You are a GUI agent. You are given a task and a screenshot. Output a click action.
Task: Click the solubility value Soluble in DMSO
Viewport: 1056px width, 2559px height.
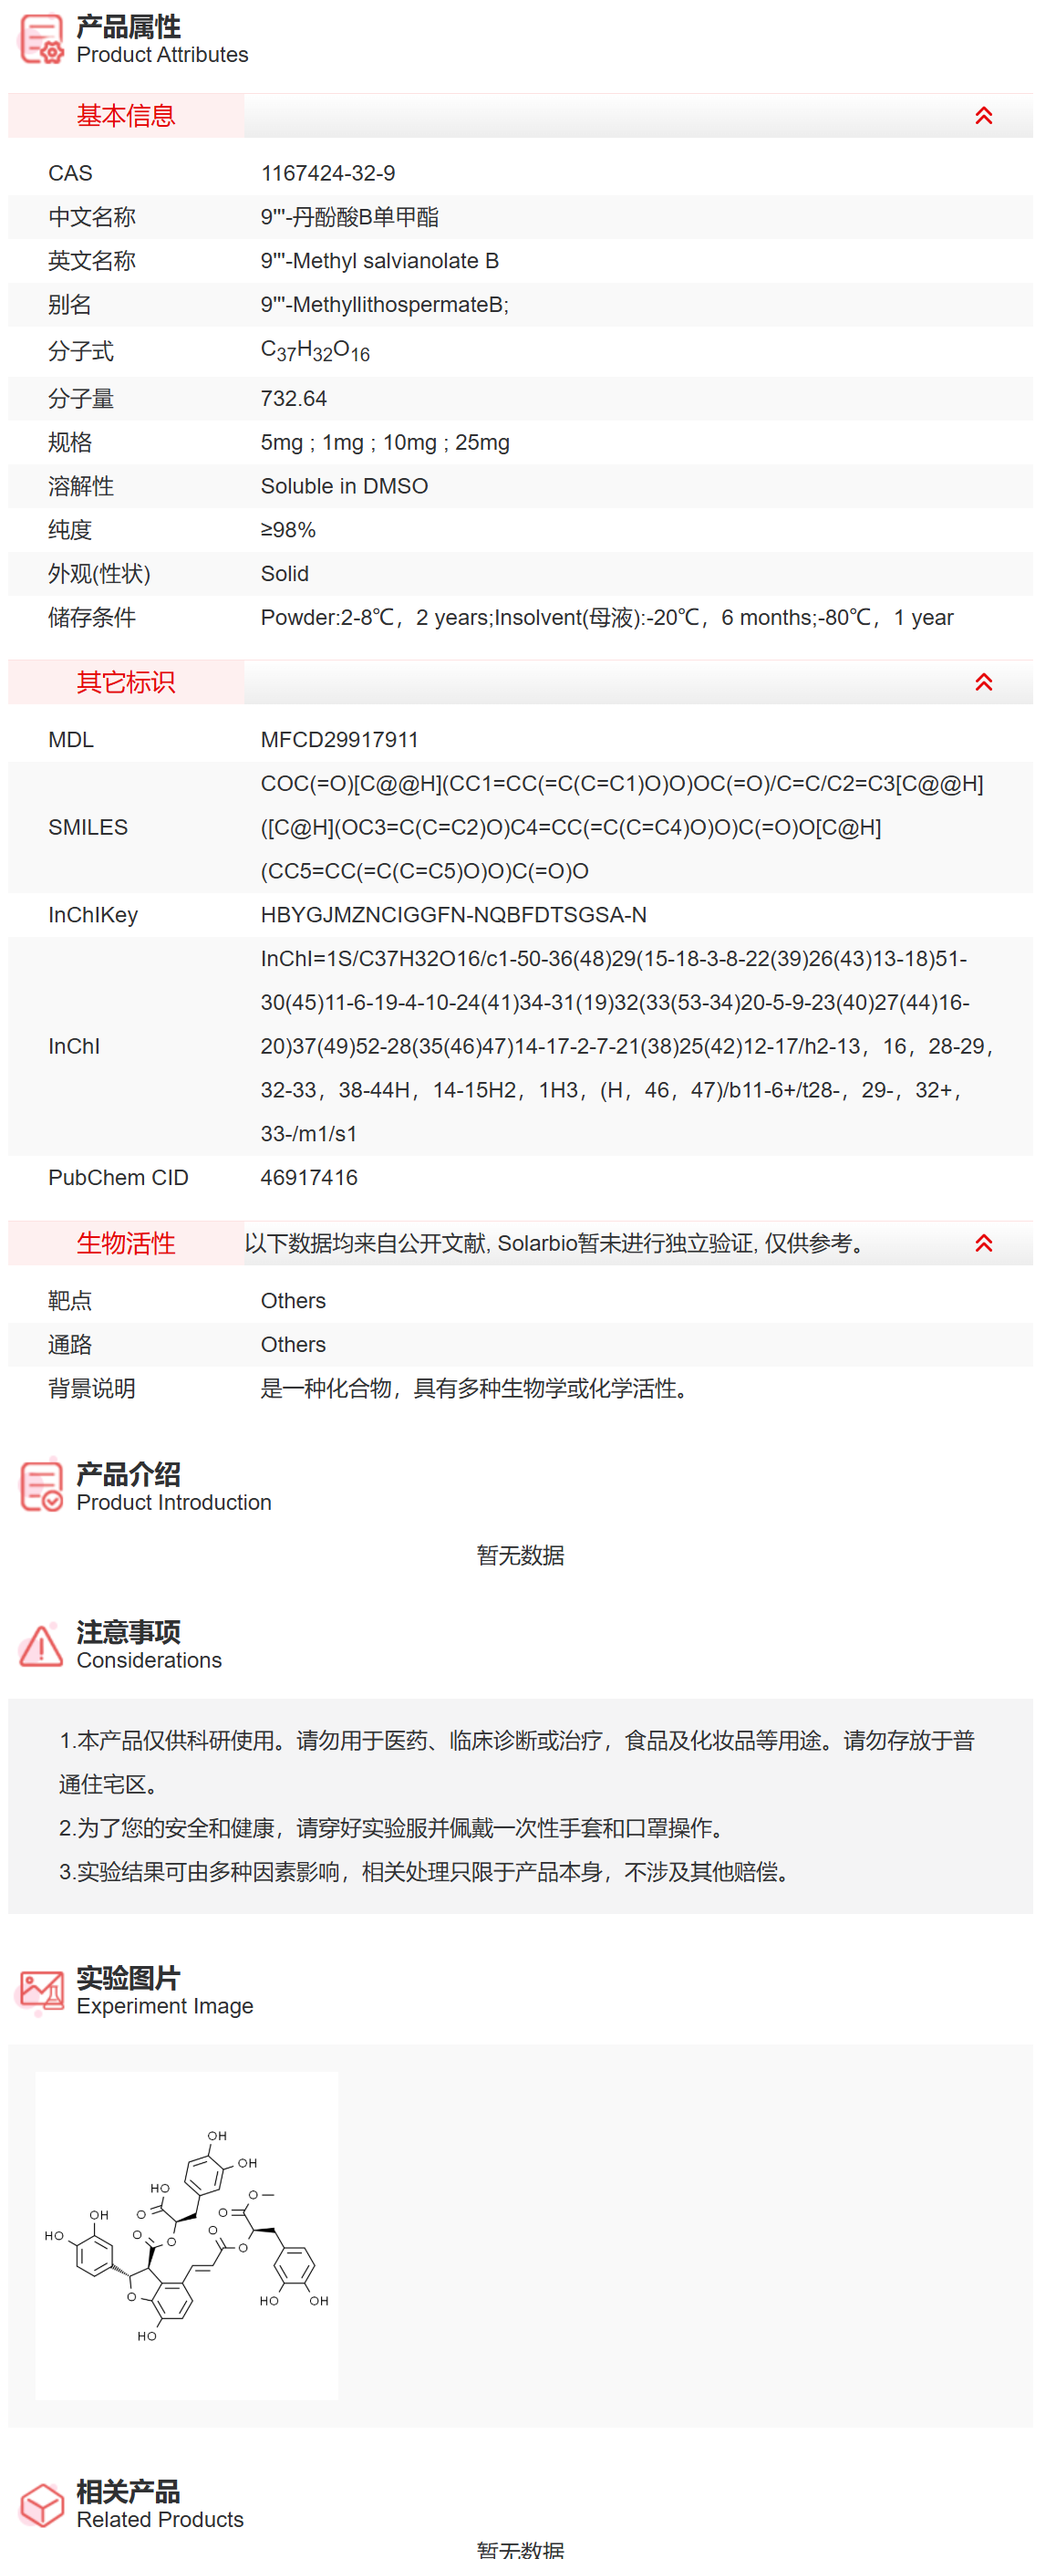click(x=344, y=485)
